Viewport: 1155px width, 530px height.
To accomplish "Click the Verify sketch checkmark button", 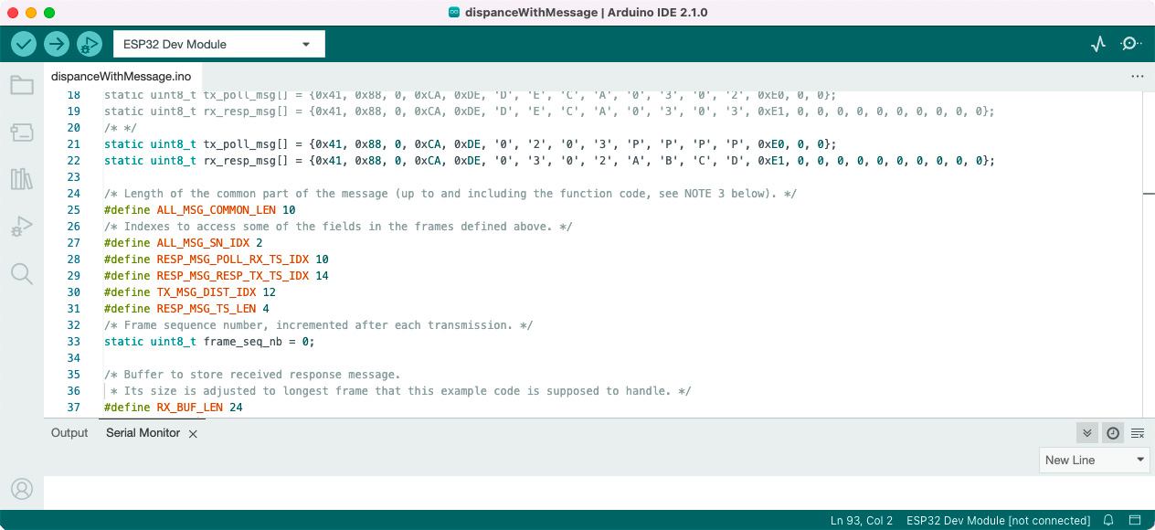I will pyautogui.click(x=24, y=44).
